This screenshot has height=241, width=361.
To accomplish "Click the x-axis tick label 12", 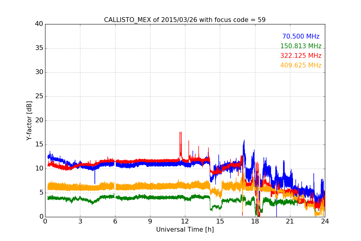I will click(x=185, y=221).
